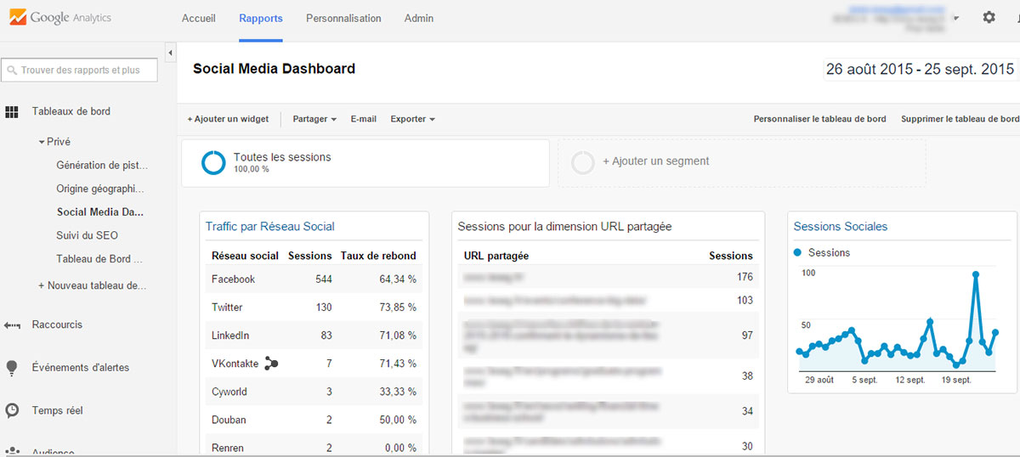Open Événements d'alertes section

(x=81, y=368)
